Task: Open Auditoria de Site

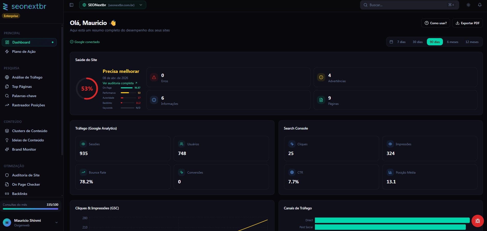Action: tap(29, 175)
